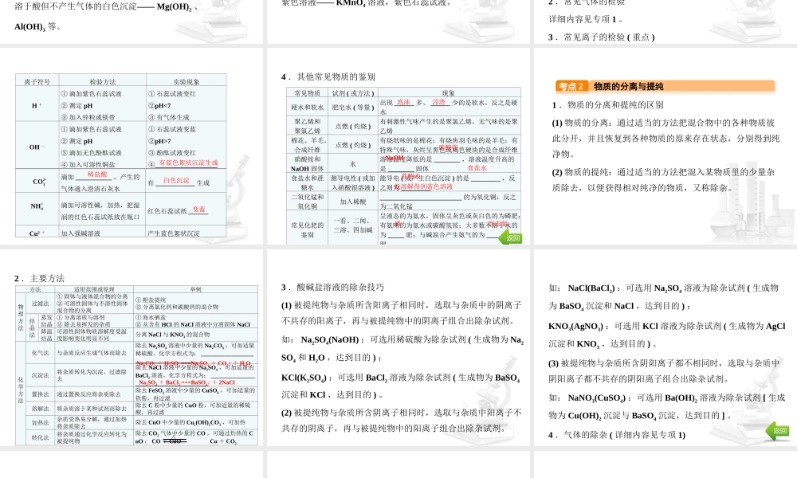
Task: Open the slide titled 2. 主要方法
Action: coord(132,347)
